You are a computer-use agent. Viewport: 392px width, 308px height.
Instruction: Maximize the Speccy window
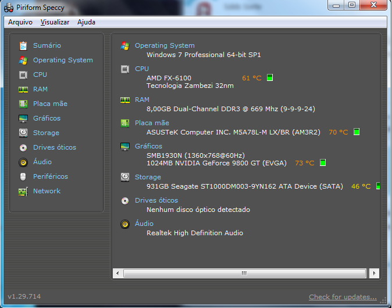click(x=352, y=5)
